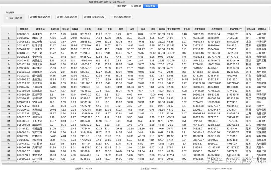The image size is (271, 171).
Task: Click stock name 建工修复
Action: click(x=37, y=42)
